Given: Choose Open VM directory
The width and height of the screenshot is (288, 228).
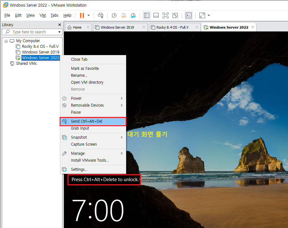Looking at the screenshot, I should click(93, 82).
